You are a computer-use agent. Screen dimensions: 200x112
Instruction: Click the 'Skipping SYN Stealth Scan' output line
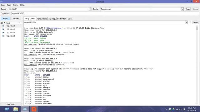[89, 69]
